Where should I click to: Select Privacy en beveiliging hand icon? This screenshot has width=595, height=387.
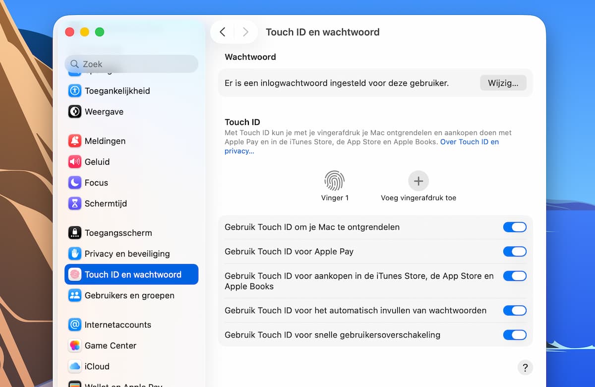[75, 254]
